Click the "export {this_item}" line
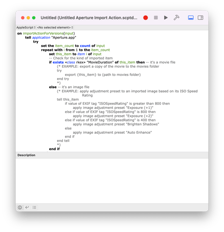The width and height of the screenshot is (224, 232). [103, 75]
